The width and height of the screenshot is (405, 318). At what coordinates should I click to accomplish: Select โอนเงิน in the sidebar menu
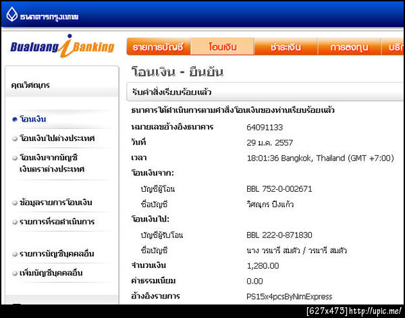point(33,120)
